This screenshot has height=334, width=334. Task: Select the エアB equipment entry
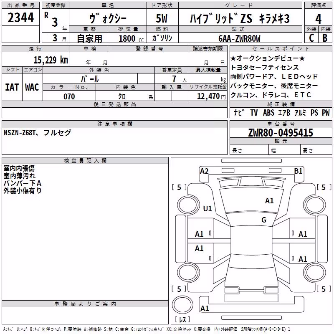pyautogui.click(x=284, y=112)
